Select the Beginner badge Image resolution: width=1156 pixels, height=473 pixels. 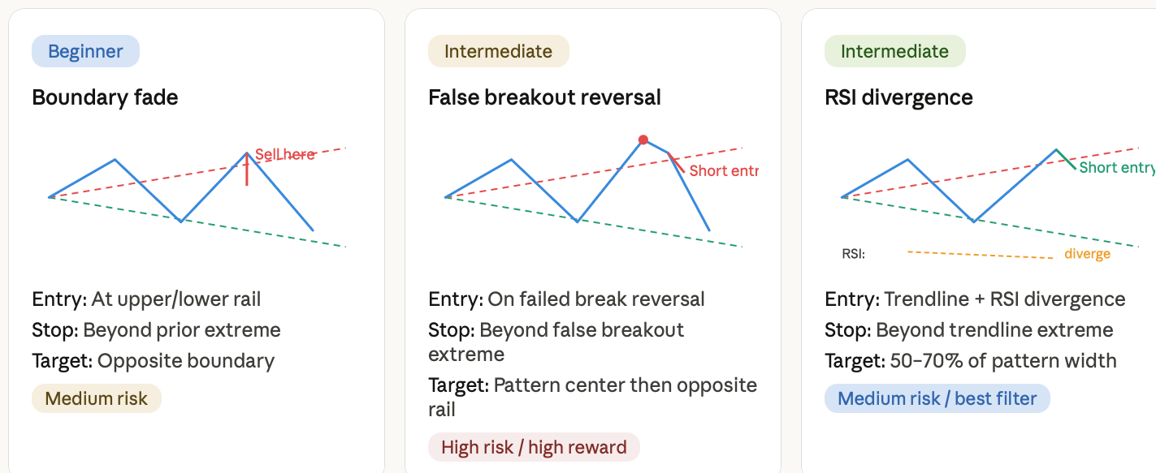pyautogui.click(x=85, y=51)
